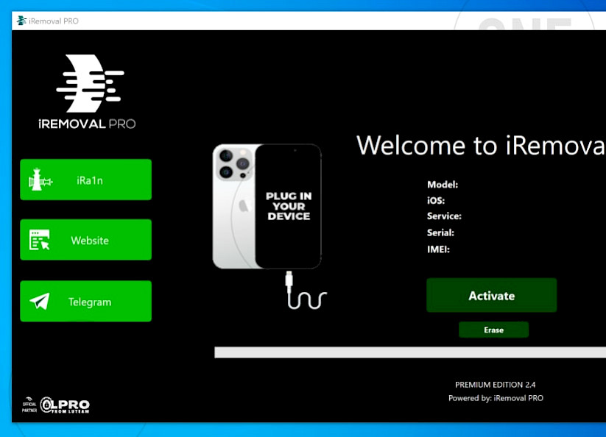Click the Serial: label
The image size is (606, 437).
pos(440,232)
